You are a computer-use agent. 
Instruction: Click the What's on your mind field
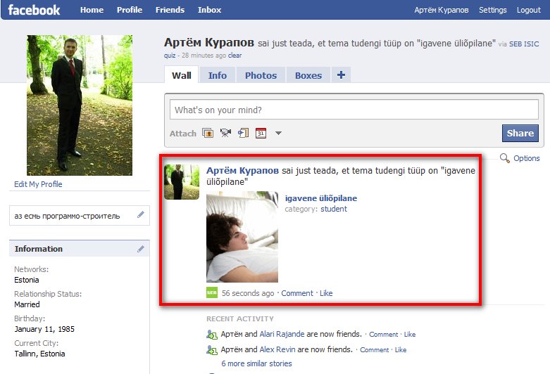click(355, 110)
